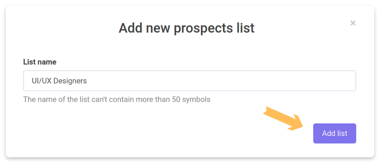Close the Add new prospects list dialog
The image size is (380, 163).
coord(353,23)
